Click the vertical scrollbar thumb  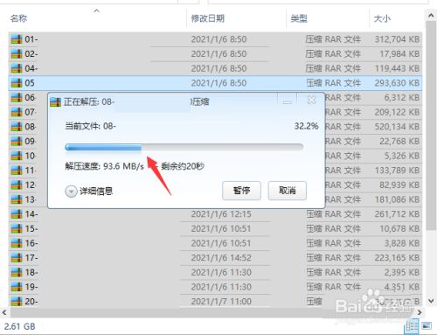[431, 125]
